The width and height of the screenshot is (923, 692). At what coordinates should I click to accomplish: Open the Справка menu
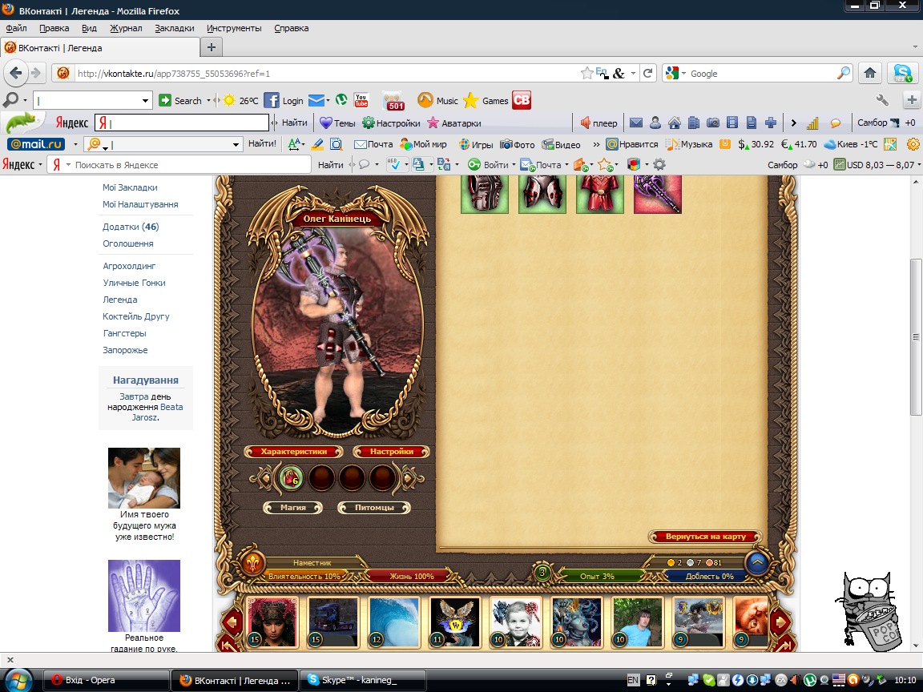[x=292, y=28]
